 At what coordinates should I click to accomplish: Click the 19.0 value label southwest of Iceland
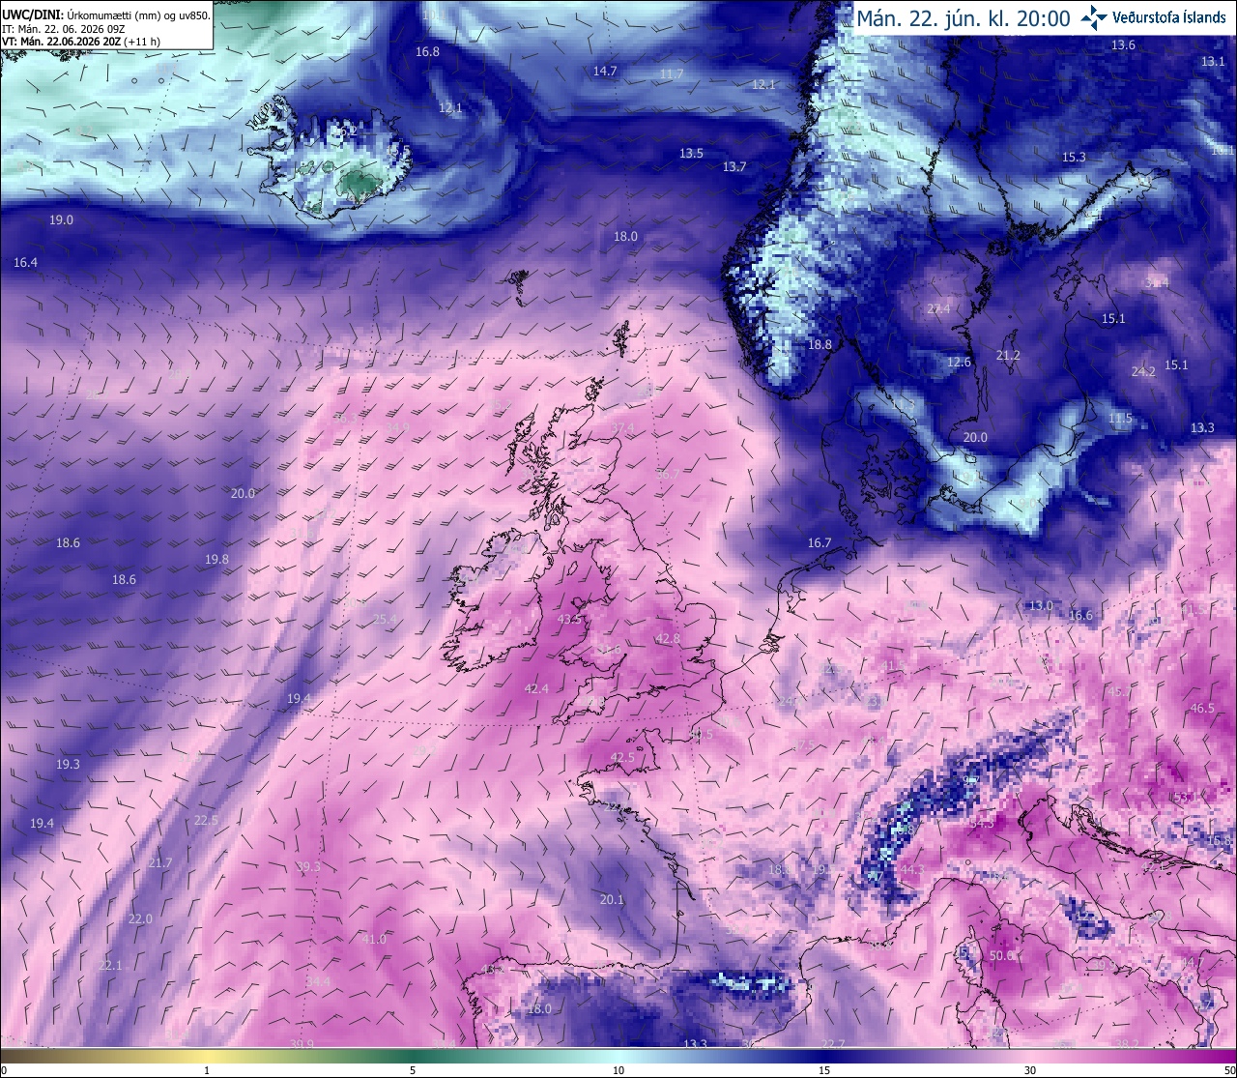[61, 220]
